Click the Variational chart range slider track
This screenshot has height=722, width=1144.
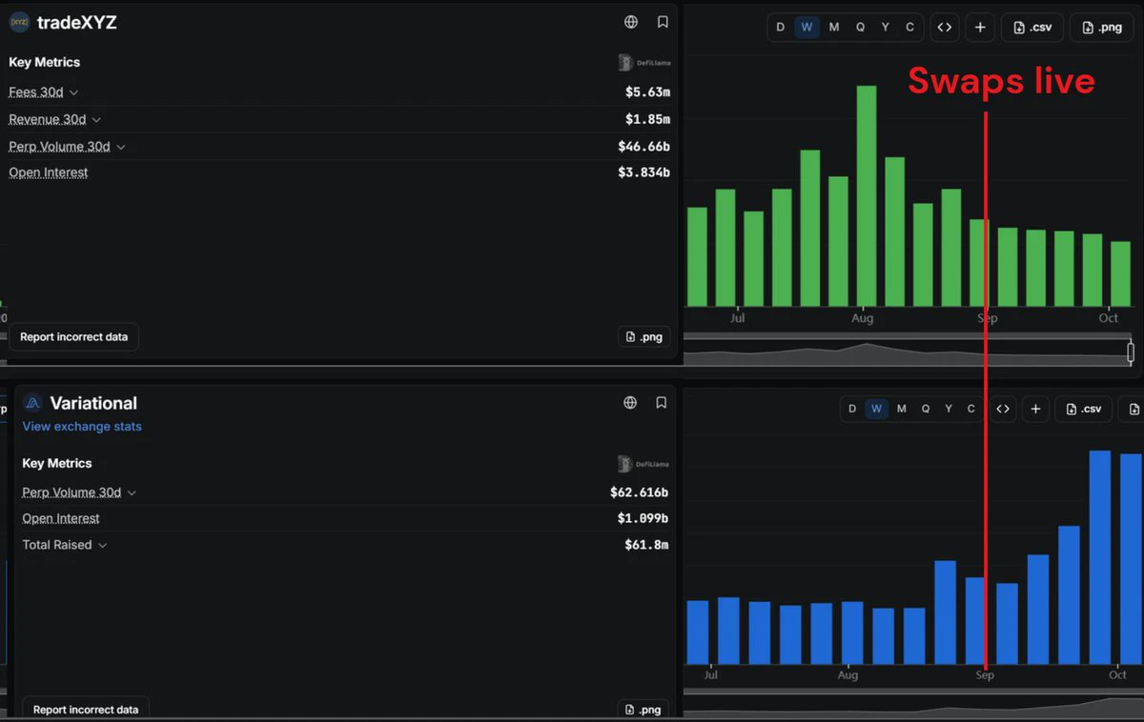(x=913, y=707)
